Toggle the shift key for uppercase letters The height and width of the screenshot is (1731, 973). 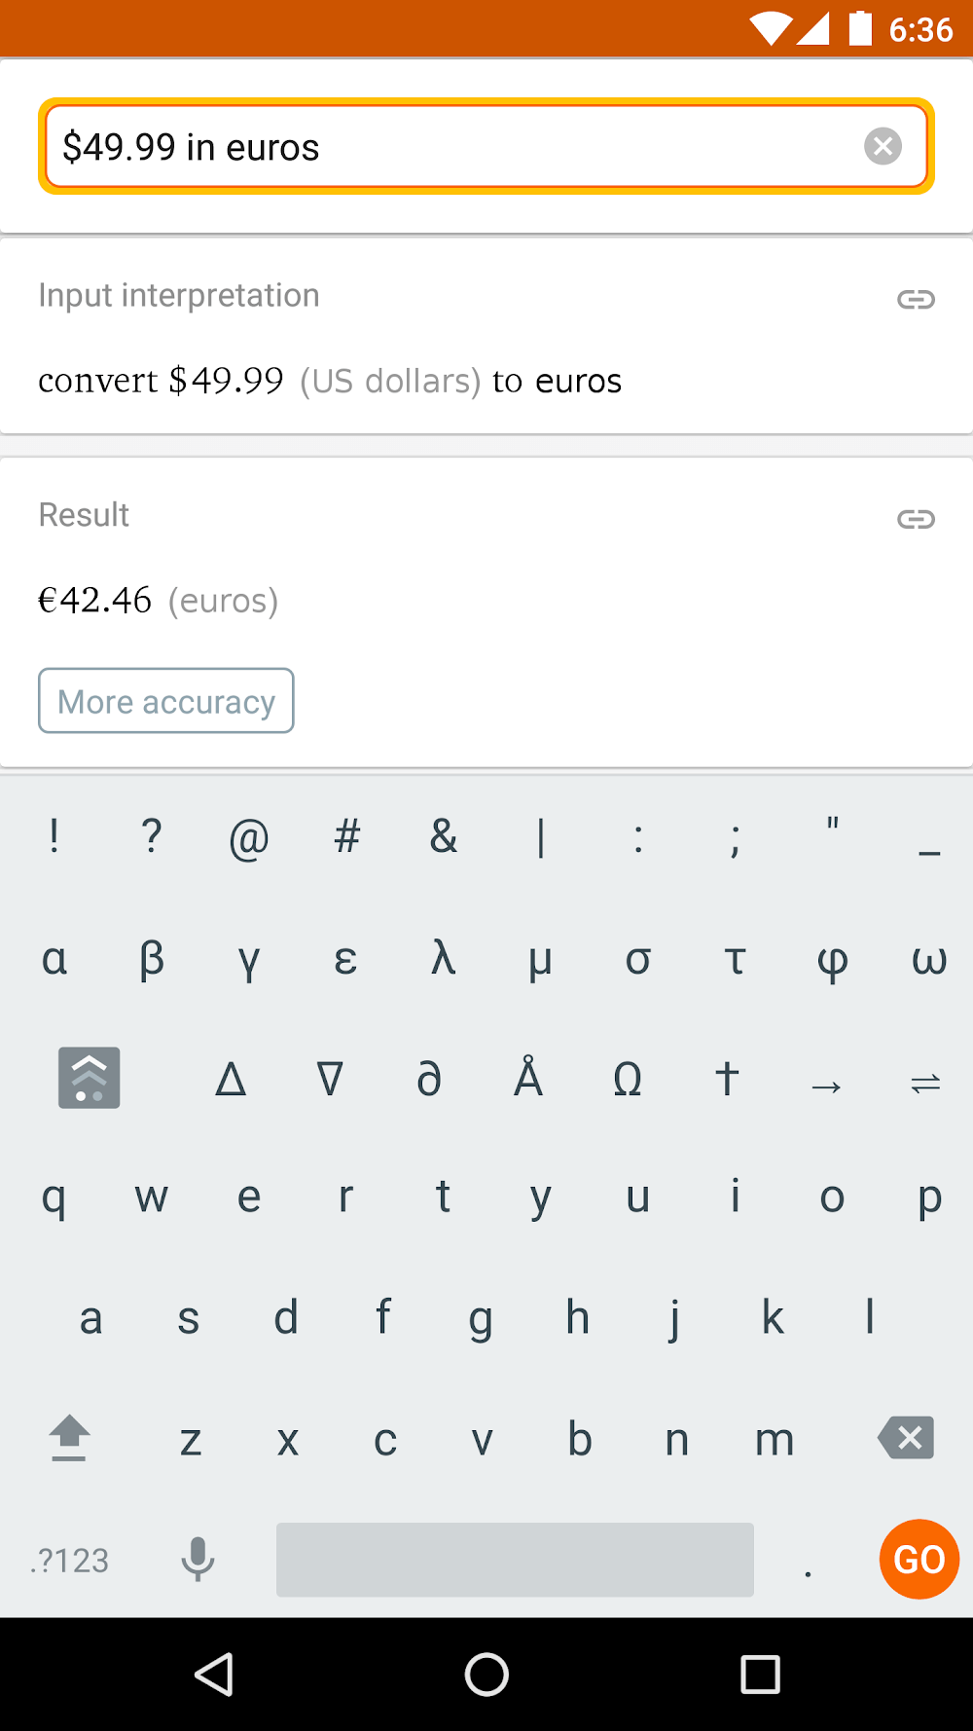(69, 1438)
